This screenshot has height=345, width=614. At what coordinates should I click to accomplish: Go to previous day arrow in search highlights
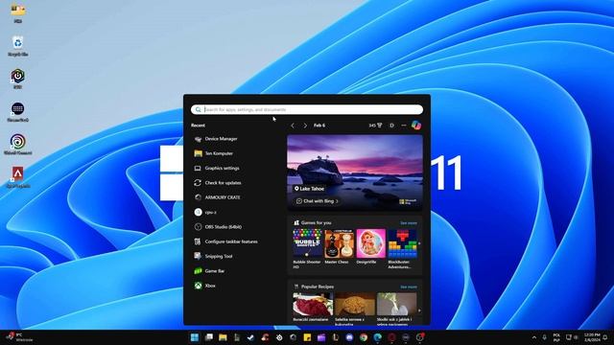pyautogui.click(x=293, y=126)
